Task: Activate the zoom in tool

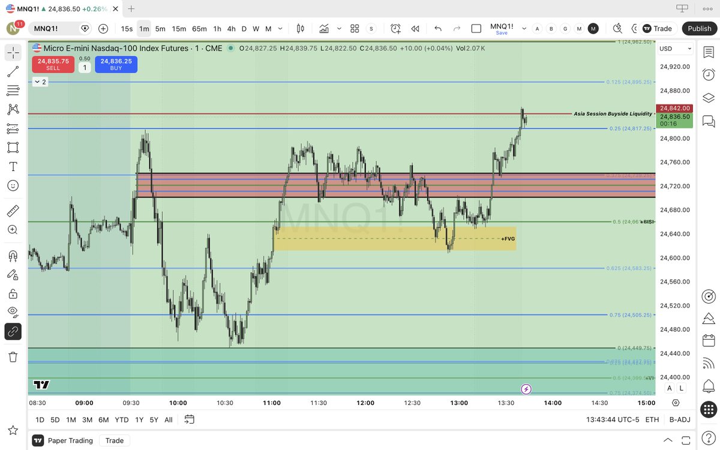Action: pyautogui.click(x=13, y=230)
